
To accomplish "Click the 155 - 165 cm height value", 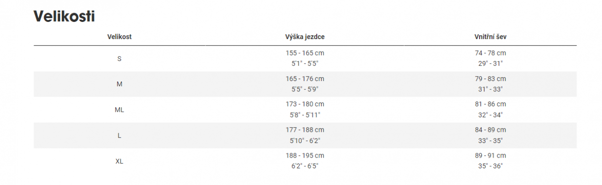I will click(x=305, y=53).
